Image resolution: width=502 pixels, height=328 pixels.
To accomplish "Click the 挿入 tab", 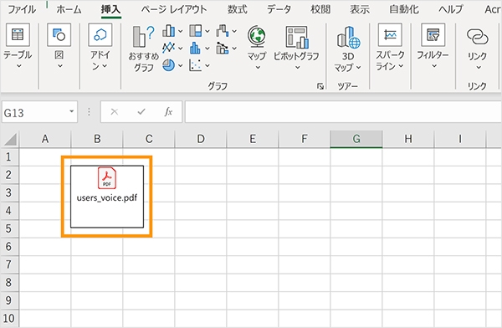I will [110, 9].
